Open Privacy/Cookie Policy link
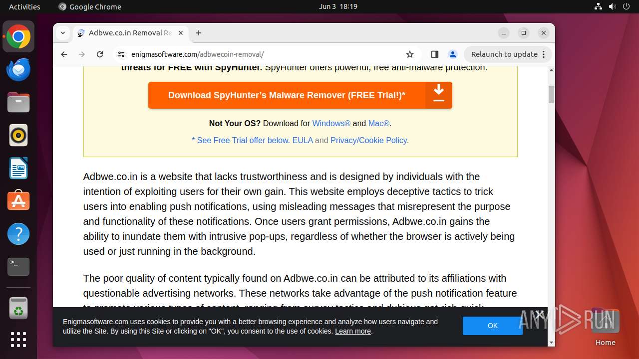 [369, 140]
